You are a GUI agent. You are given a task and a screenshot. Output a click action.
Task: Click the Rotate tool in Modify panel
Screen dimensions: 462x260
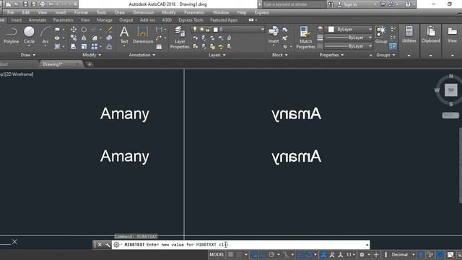tap(84, 29)
